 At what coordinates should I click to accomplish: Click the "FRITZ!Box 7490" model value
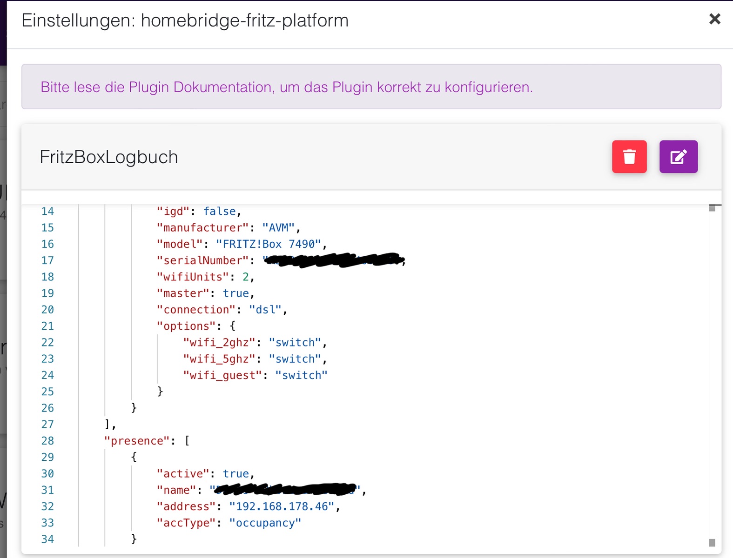[x=269, y=244]
